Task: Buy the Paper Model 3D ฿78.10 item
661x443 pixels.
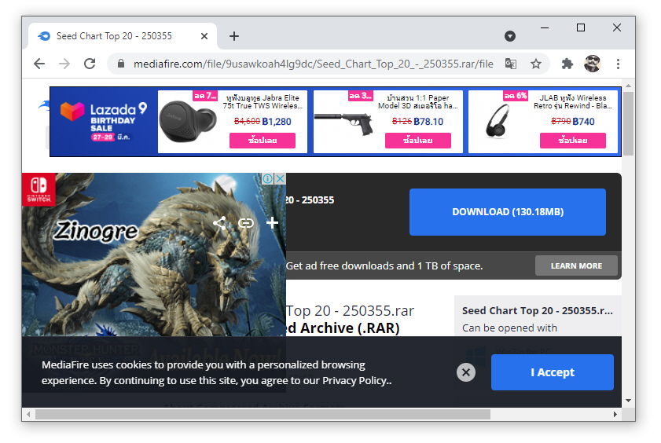Action: pyautogui.click(x=418, y=141)
